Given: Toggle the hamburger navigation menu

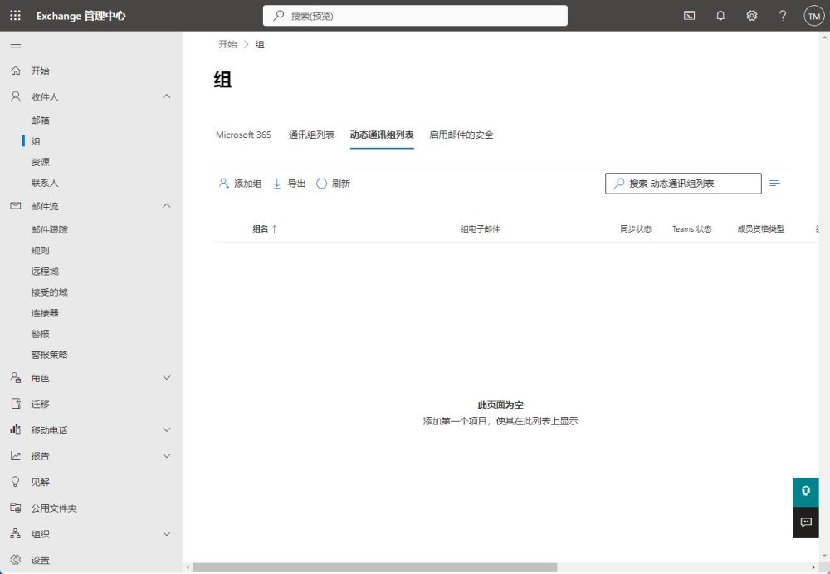Looking at the screenshot, I should coord(15,44).
